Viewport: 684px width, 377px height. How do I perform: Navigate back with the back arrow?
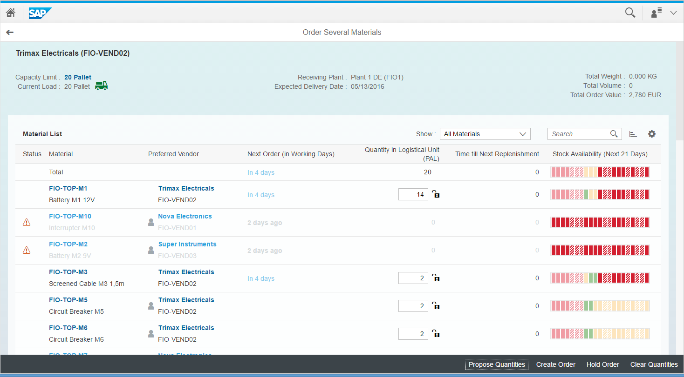point(10,32)
